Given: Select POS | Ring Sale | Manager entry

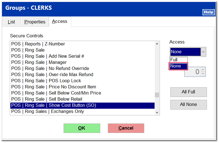Looking at the screenshot, I should pos(39,62).
